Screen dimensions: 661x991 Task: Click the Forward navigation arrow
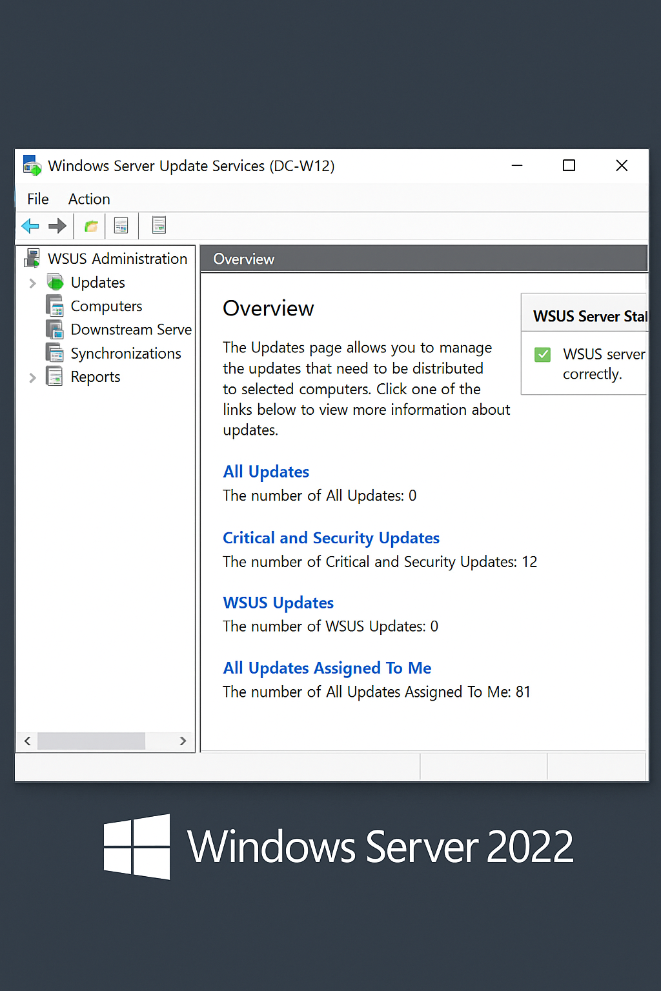click(57, 226)
